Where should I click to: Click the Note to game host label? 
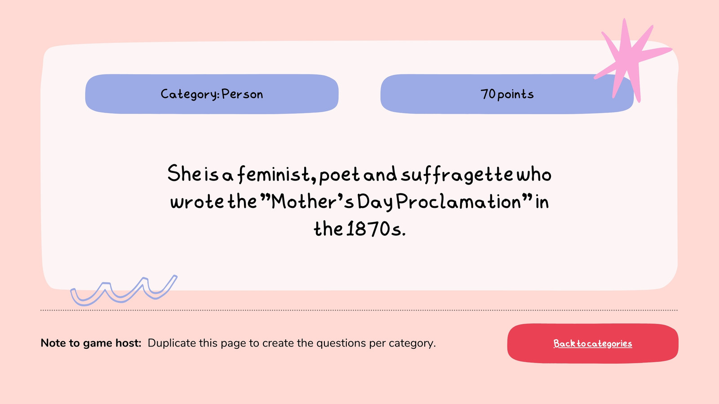tap(91, 343)
